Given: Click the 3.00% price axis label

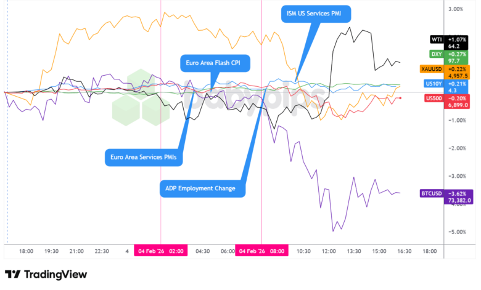Looking at the screenshot, I should pos(456,9).
